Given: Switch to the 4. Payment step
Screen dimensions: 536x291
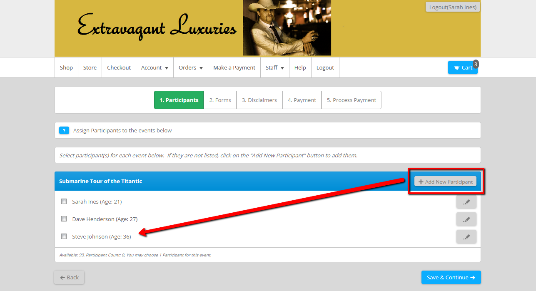Looking at the screenshot, I should click(302, 100).
